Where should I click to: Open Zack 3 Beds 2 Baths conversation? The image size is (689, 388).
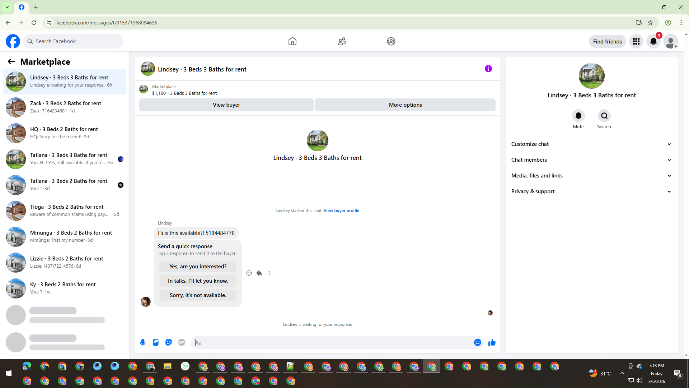65,107
